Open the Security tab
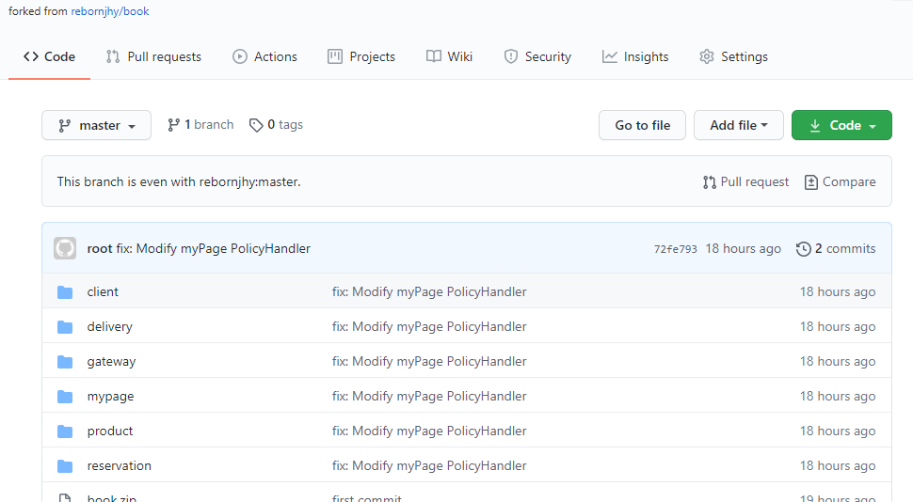Screen dimensions: 913x502 (x=537, y=56)
